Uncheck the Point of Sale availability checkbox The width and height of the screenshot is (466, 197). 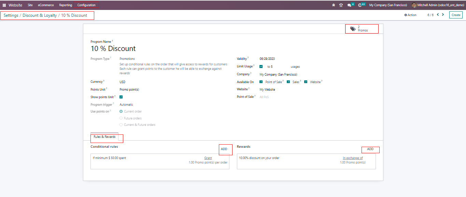[x=261, y=82]
